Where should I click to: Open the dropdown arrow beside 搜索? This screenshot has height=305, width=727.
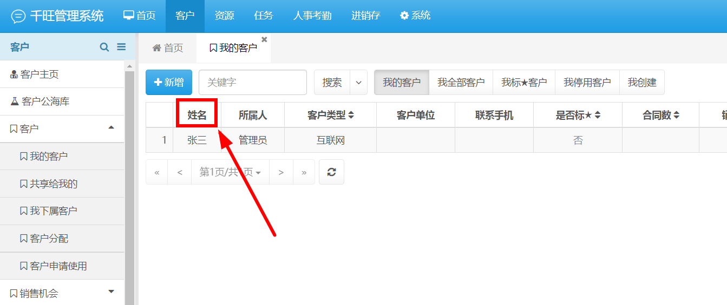pyautogui.click(x=359, y=82)
